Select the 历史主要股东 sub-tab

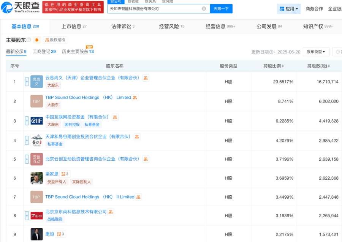78,52
